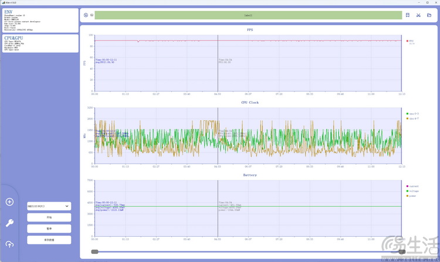Expand the device selection dropdown
Screen dimensions: 440x262
[49, 206]
